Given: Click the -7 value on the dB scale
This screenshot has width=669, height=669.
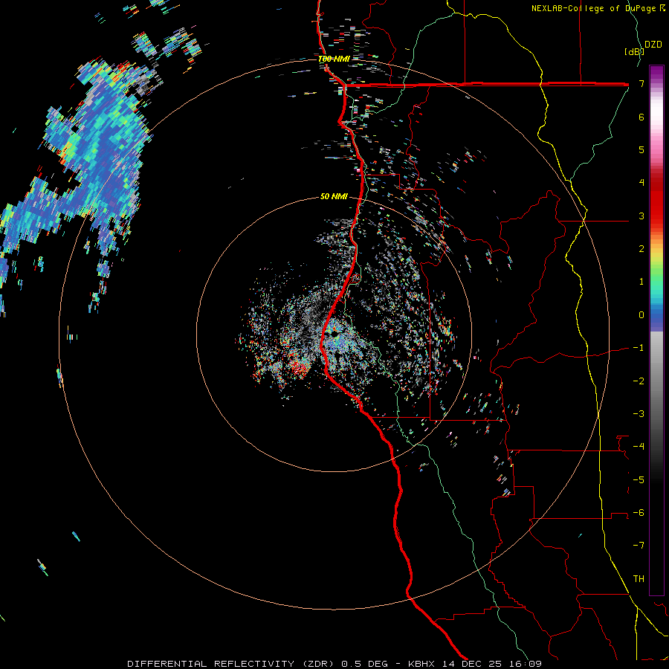Looking at the screenshot, I should click(x=639, y=546).
